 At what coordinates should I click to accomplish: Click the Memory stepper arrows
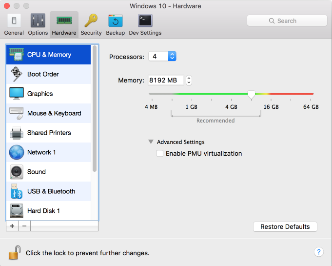[189, 81]
